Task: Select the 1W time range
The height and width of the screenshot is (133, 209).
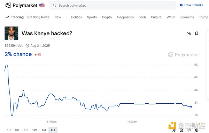Action: pyautogui.click(x=34, y=130)
